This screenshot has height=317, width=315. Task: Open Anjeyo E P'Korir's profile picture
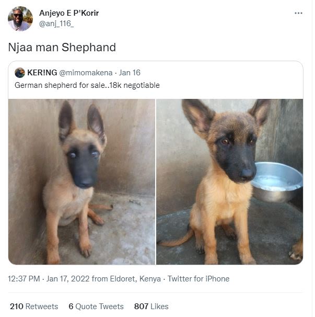[x=20, y=18]
